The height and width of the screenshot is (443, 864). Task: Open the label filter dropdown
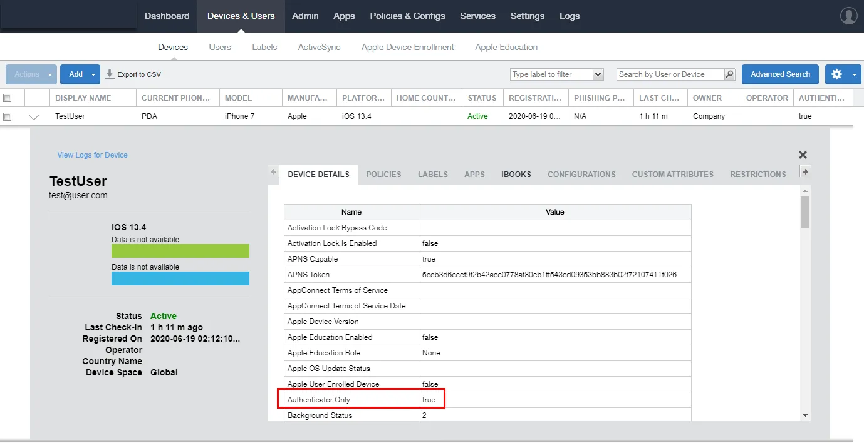click(x=598, y=74)
